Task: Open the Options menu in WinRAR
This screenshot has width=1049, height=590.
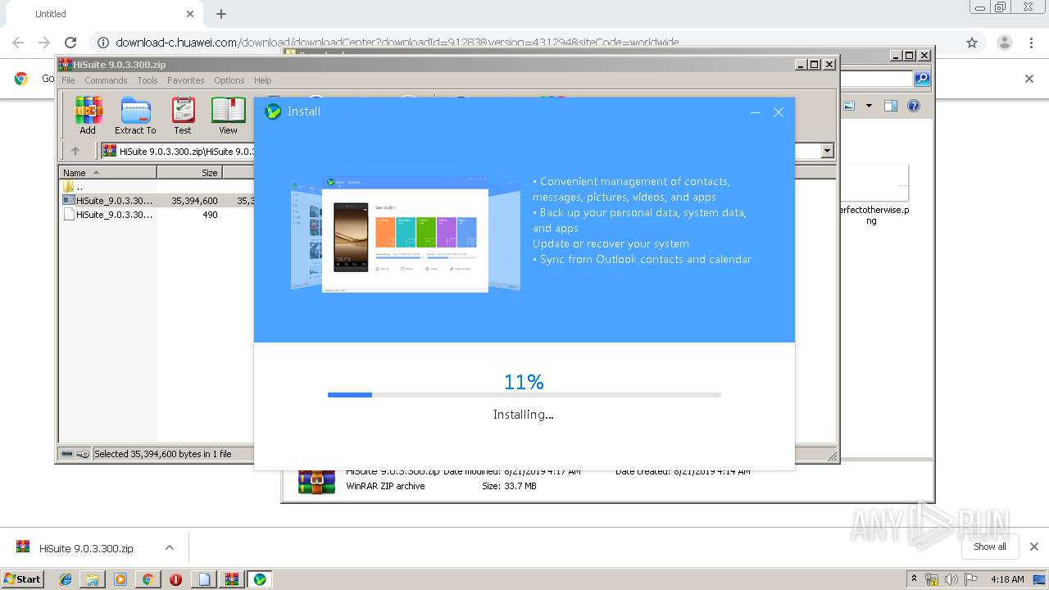Action: pyautogui.click(x=229, y=80)
